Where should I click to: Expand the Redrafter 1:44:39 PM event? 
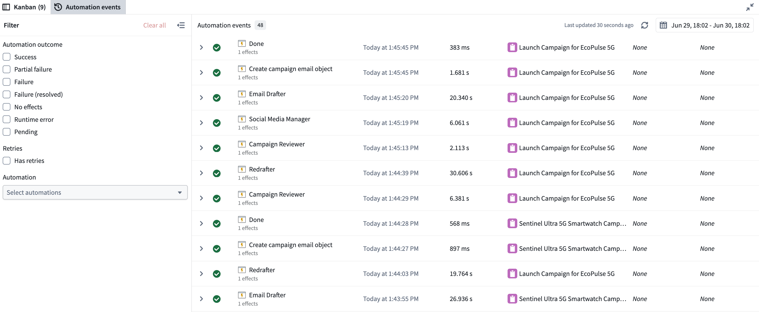[201, 173]
